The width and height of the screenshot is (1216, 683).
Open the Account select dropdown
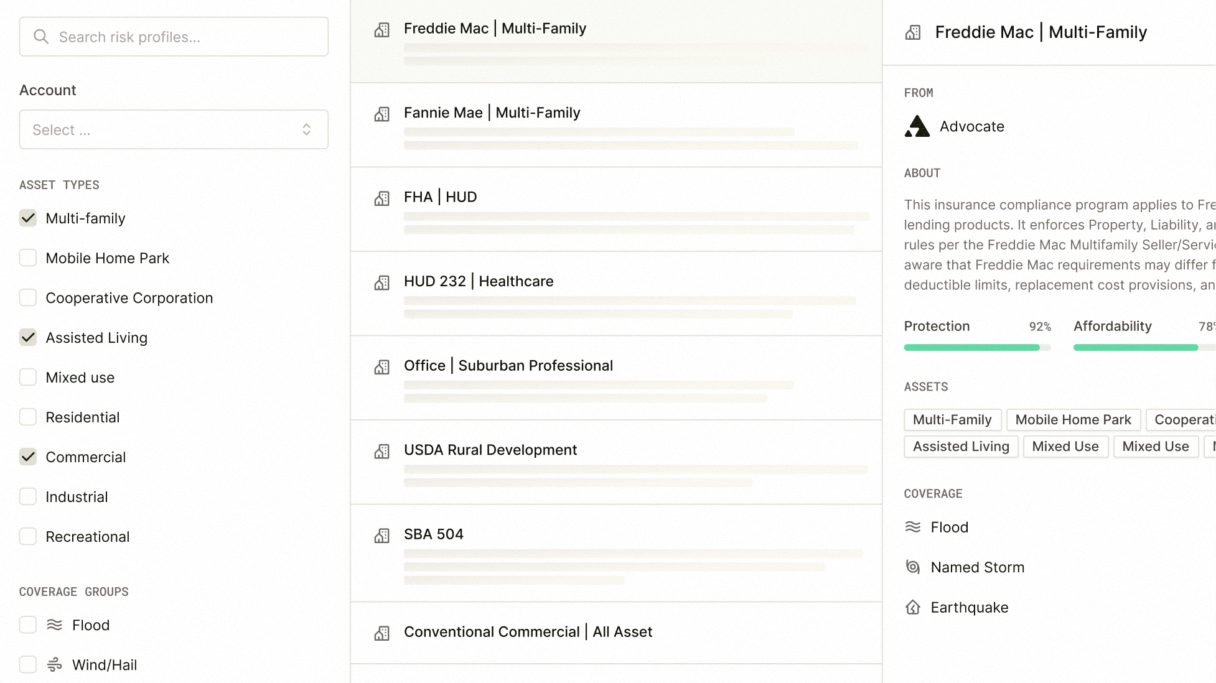(174, 129)
